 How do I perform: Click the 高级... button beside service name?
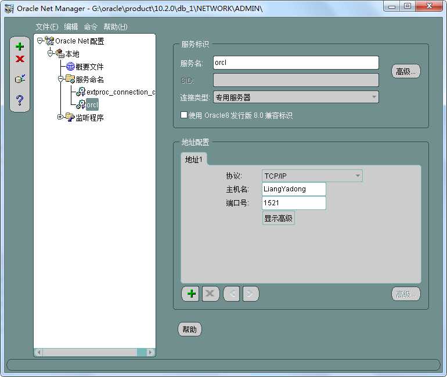click(x=406, y=71)
